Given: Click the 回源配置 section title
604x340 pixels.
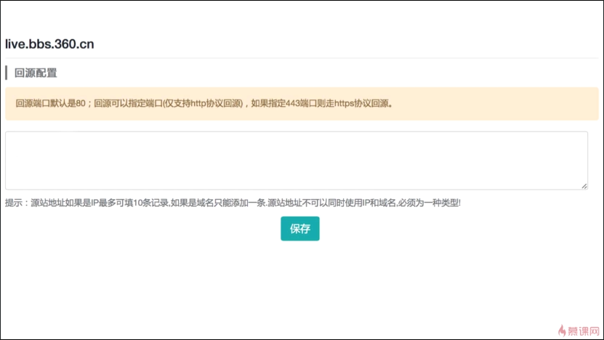Looking at the screenshot, I should coord(36,73).
